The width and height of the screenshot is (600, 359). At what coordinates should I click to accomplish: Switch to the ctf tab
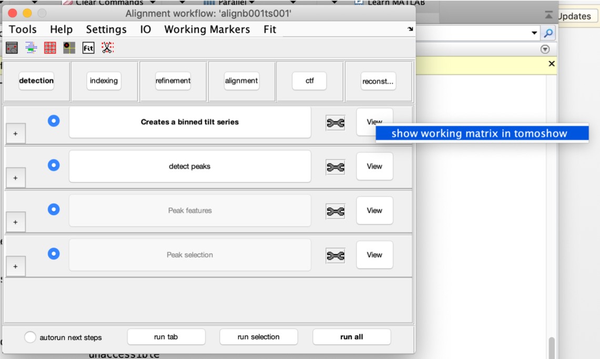click(309, 80)
